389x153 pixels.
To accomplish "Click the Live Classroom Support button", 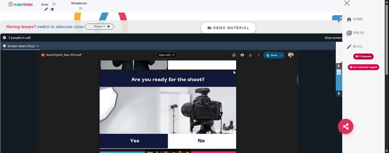I will 363,67.
